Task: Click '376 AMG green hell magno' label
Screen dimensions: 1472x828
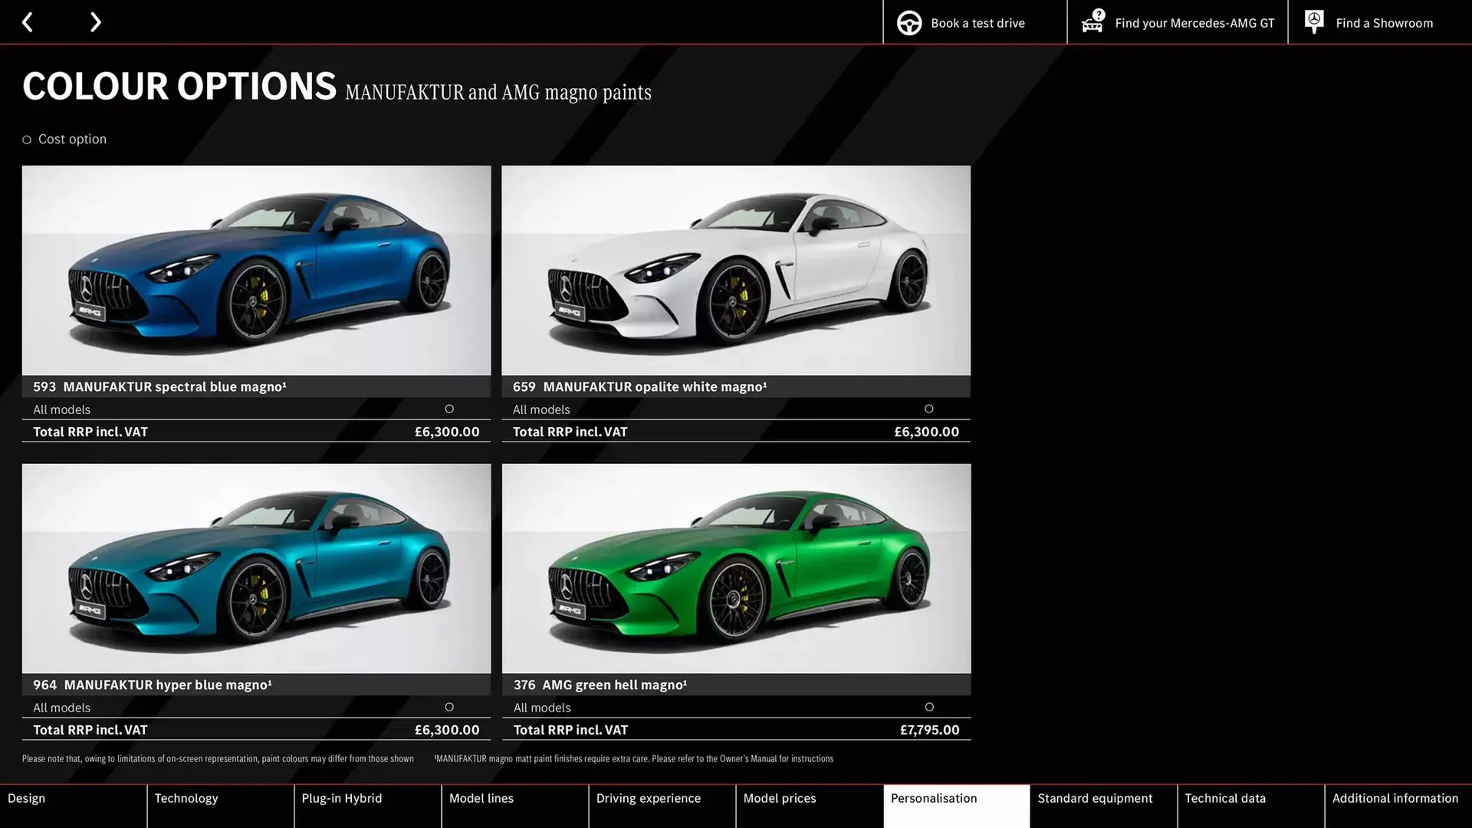Action: pos(600,685)
